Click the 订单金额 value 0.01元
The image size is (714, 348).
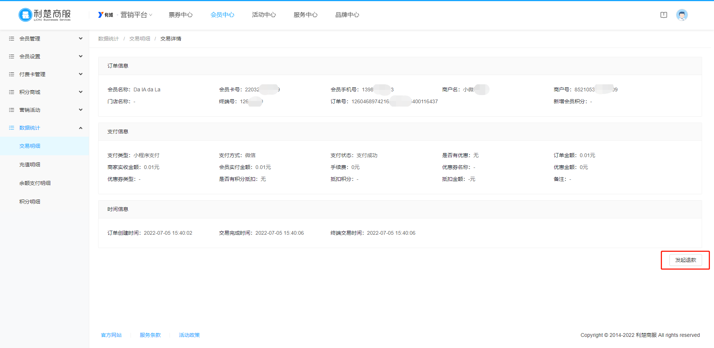click(588, 155)
